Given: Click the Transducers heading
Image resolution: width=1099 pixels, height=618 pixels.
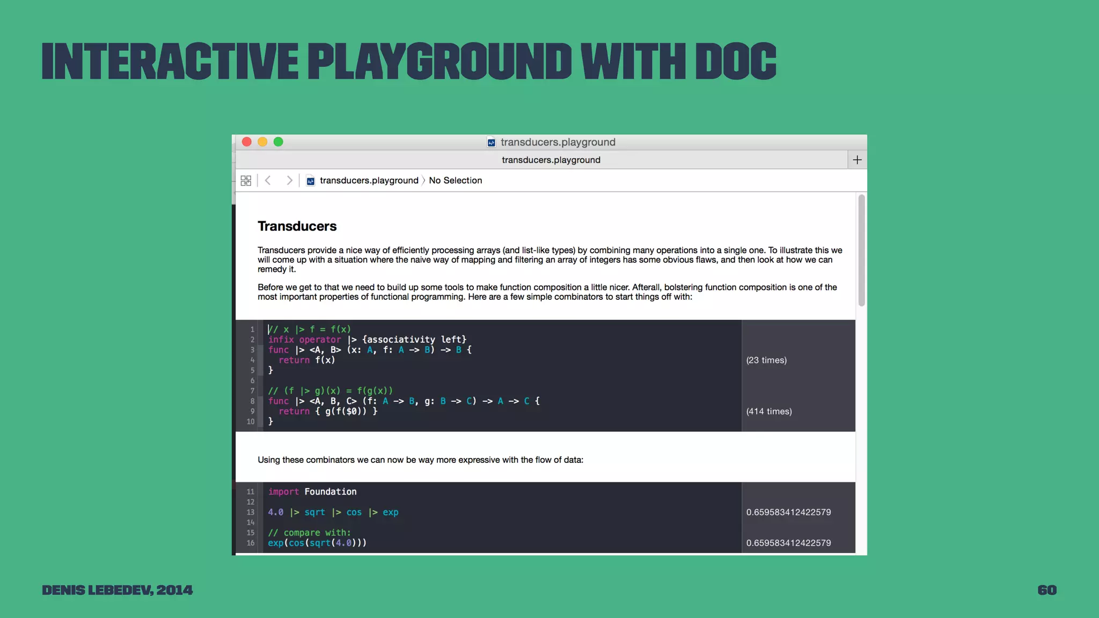Looking at the screenshot, I should (x=297, y=226).
